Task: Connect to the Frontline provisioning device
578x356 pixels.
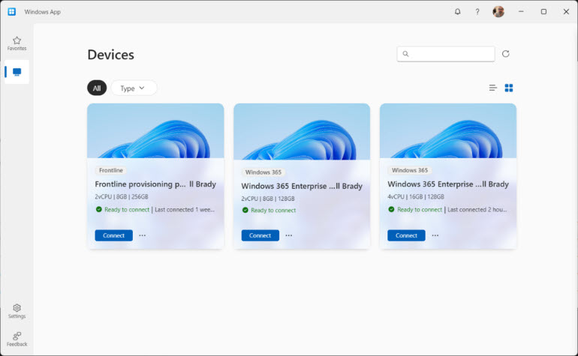Action: pos(113,235)
